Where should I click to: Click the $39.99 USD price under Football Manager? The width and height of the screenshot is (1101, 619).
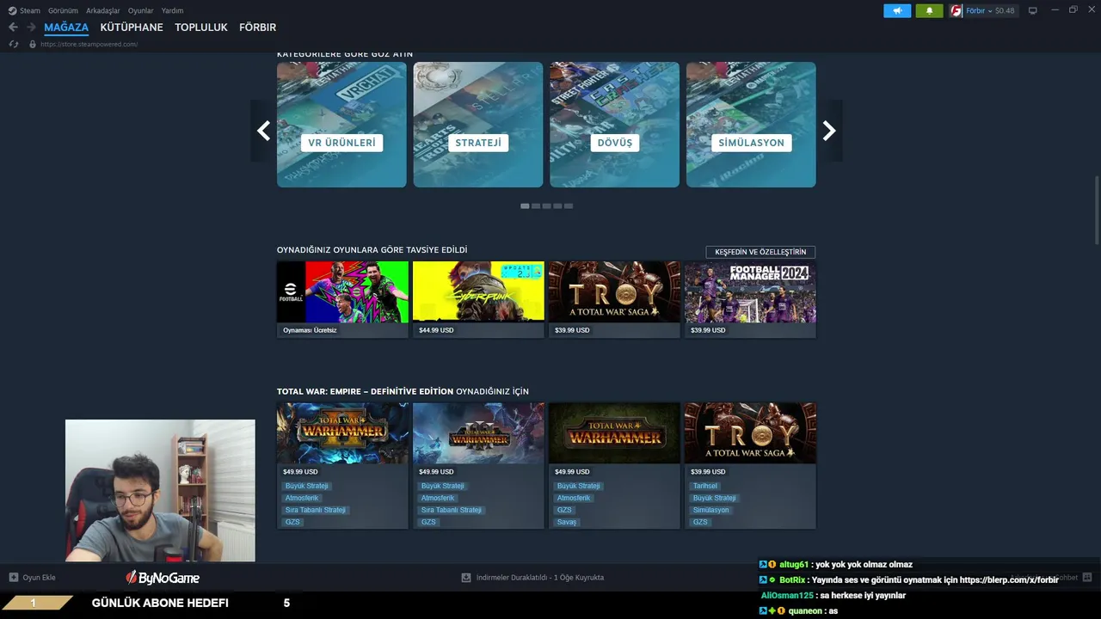[x=708, y=330]
